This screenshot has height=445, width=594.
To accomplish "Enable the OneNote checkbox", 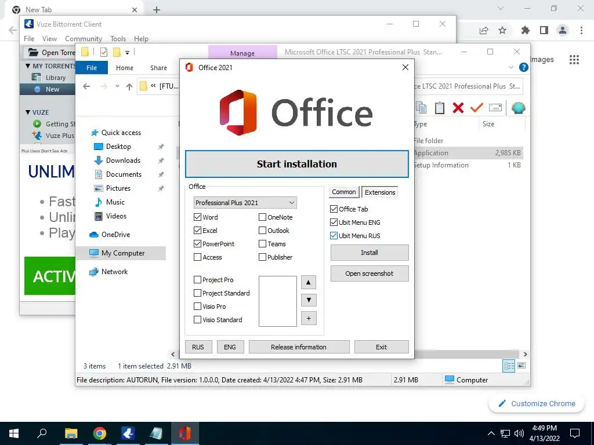I will point(262,217).
